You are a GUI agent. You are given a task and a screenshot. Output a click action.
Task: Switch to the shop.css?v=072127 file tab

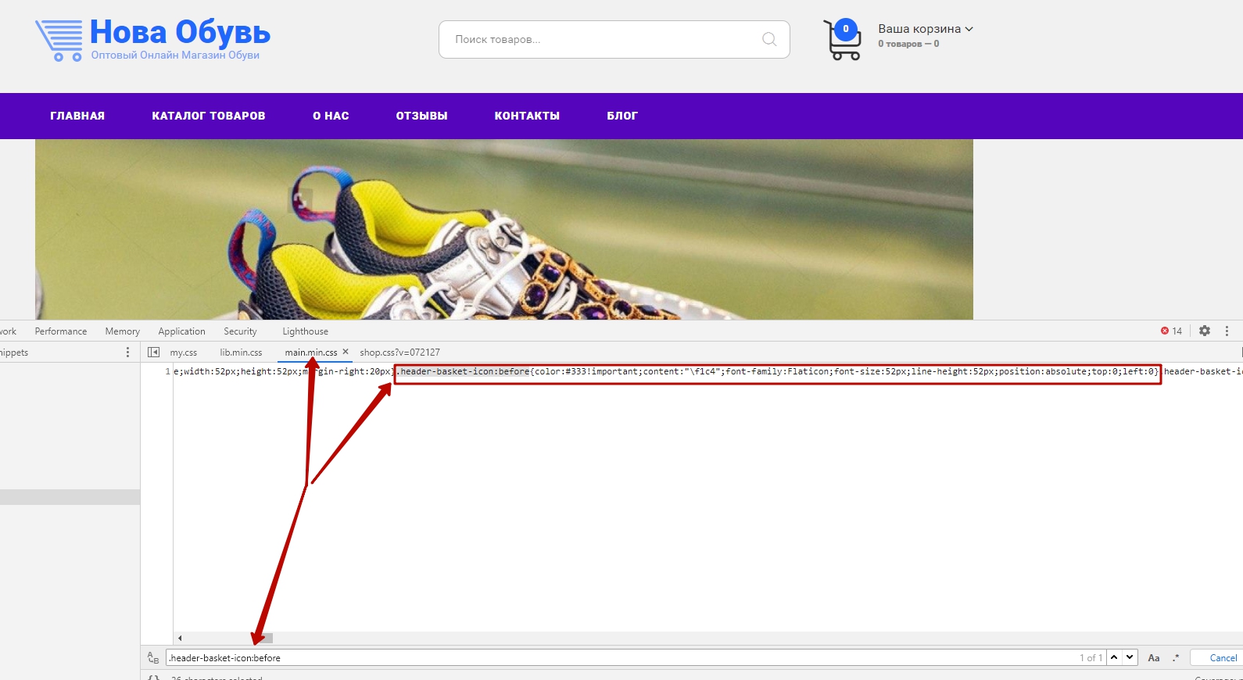pos(399,353)
